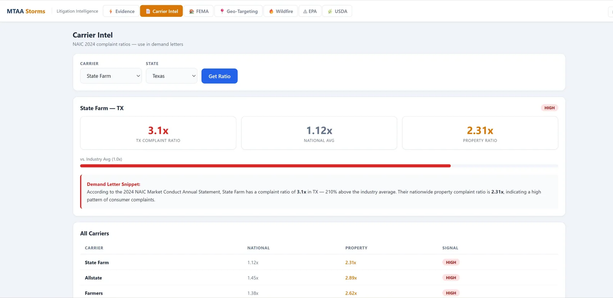Click the Demand Letter Snippet heading

[113, 184]
